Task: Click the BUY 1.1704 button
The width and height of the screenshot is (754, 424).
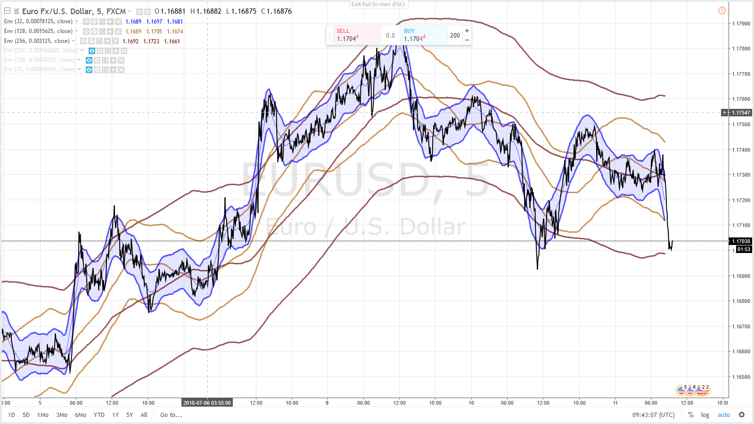Action: (424, 35)
